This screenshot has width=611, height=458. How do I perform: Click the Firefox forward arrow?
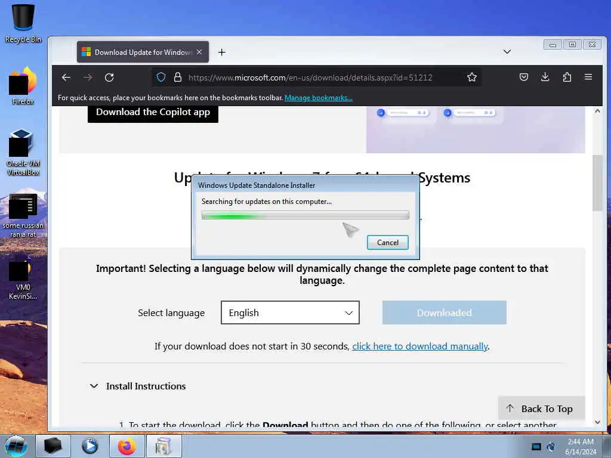pyautogui.click(x=88, y=77)
